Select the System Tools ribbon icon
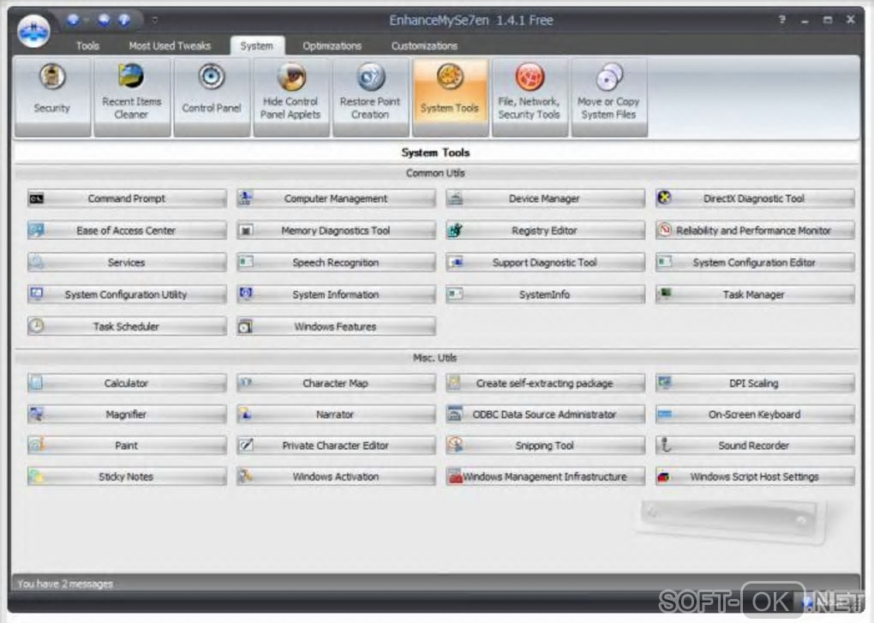 450,97
